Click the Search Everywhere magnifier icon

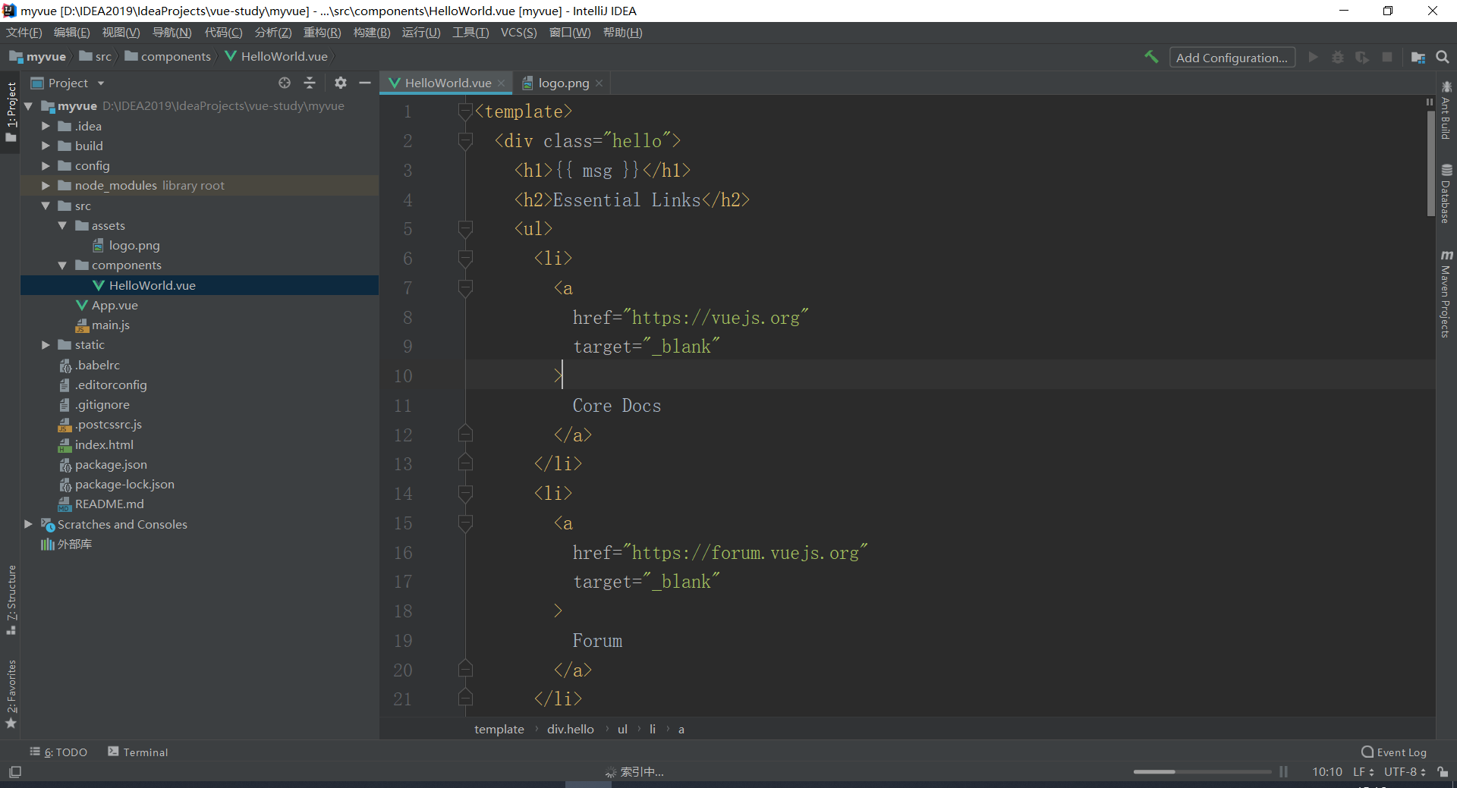(1443, 57)
